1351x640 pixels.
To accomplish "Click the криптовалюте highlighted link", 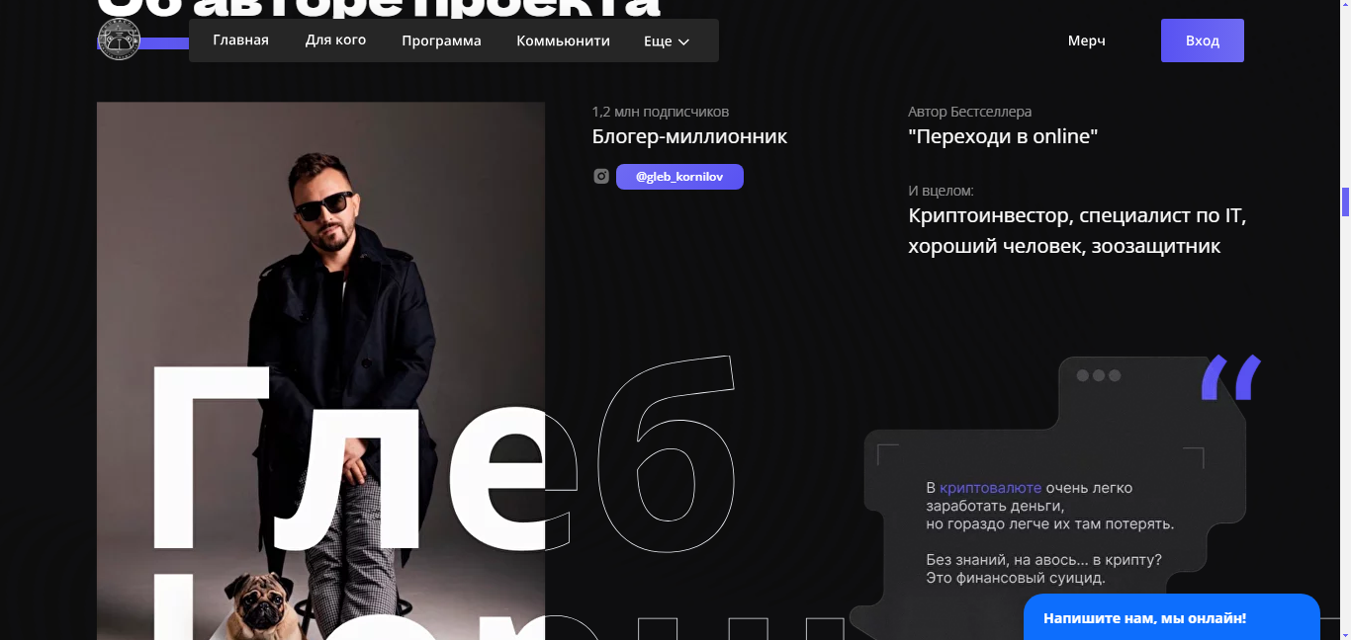I will click(990, 488).
